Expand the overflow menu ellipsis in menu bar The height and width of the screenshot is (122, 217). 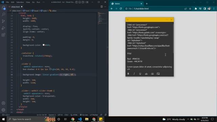[44, 2]
